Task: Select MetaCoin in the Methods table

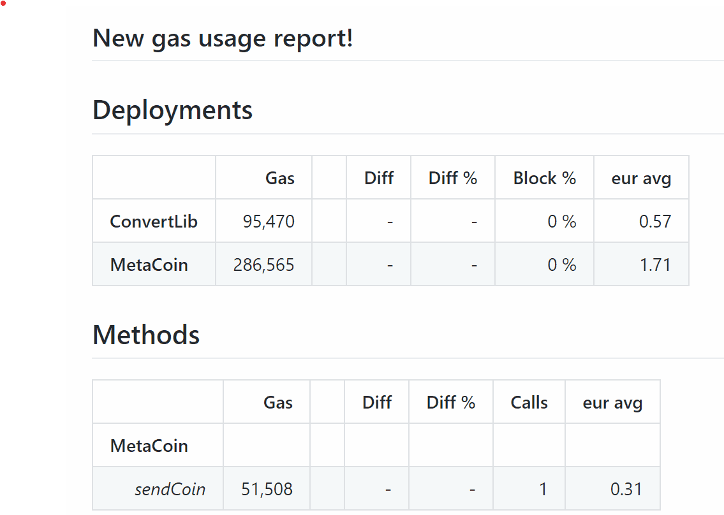Action: 149,446
